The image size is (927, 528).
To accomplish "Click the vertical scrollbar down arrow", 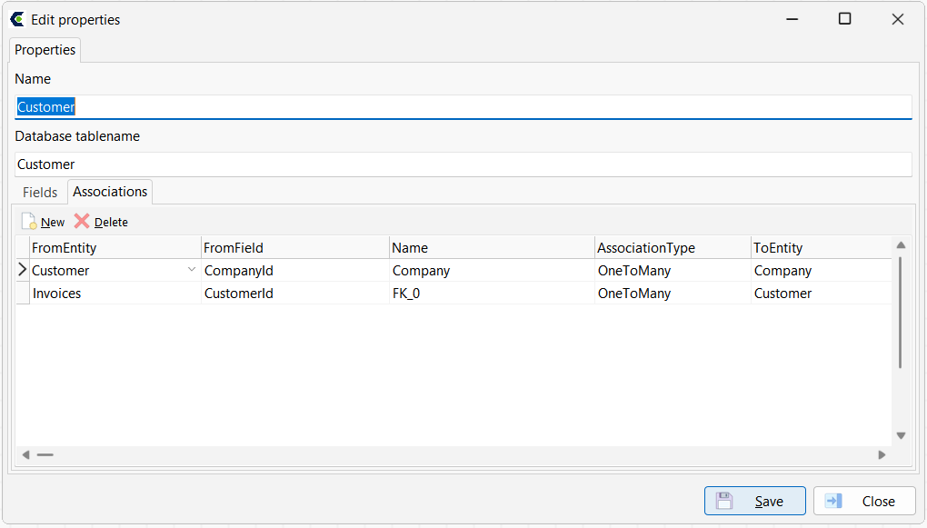I will [x=901, y=436].
